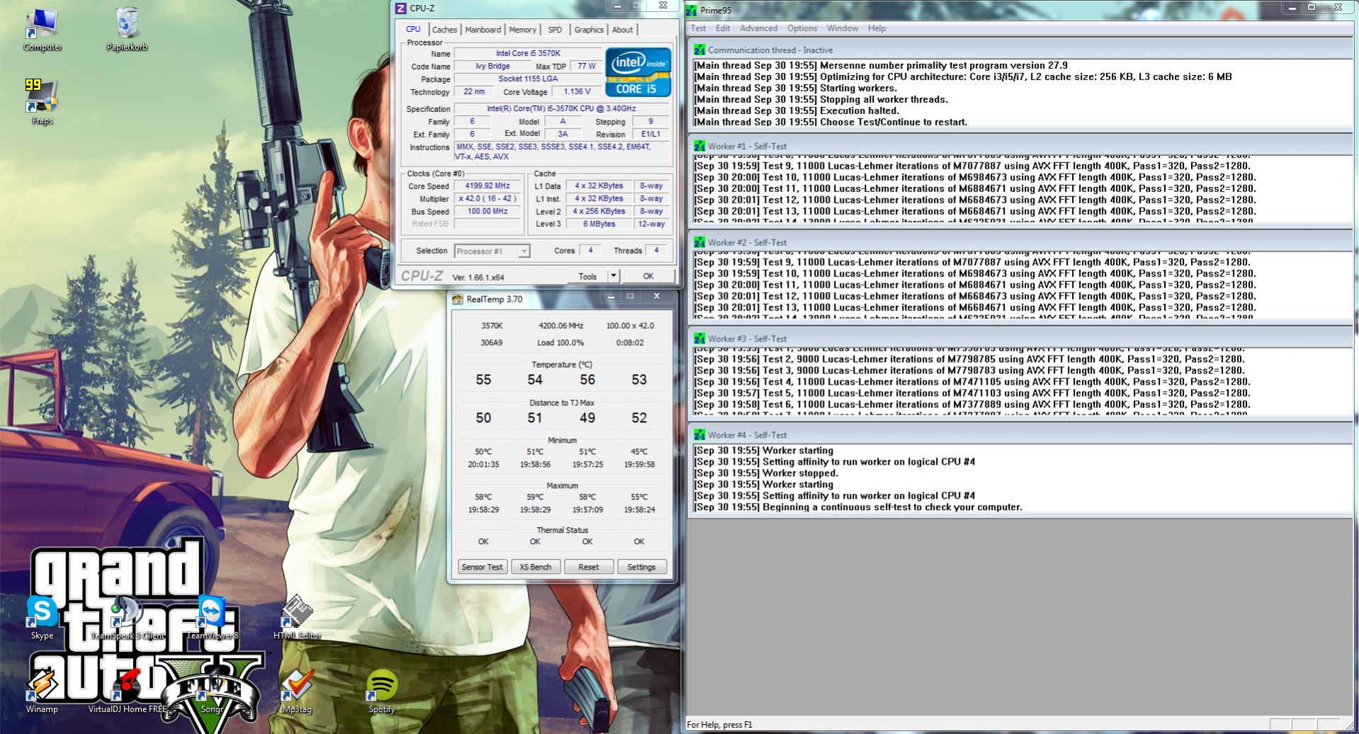Click the 'Execution halted.' log line

[796, 111]
